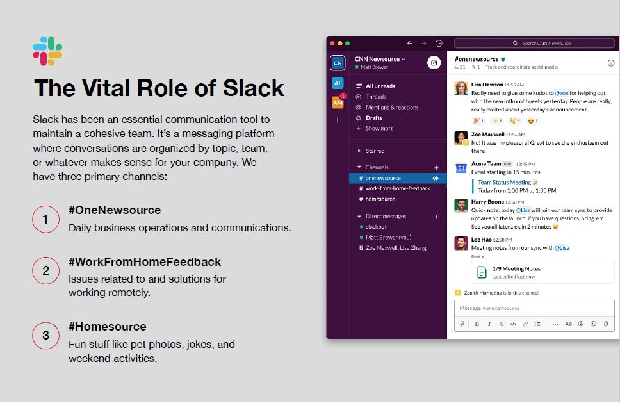
Task: Open the Acme Team calendar app icon
Action: point(461,168)
